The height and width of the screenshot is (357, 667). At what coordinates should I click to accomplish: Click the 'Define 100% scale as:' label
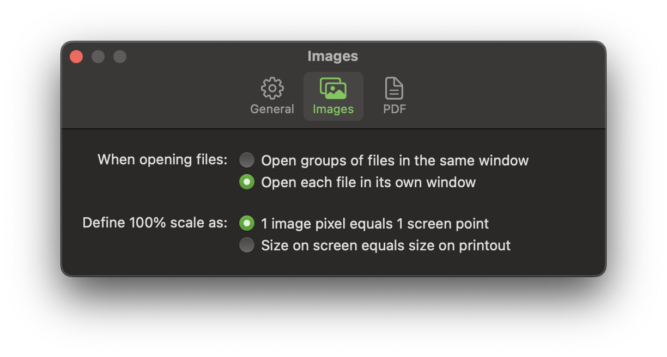click(x=155, y=223)
